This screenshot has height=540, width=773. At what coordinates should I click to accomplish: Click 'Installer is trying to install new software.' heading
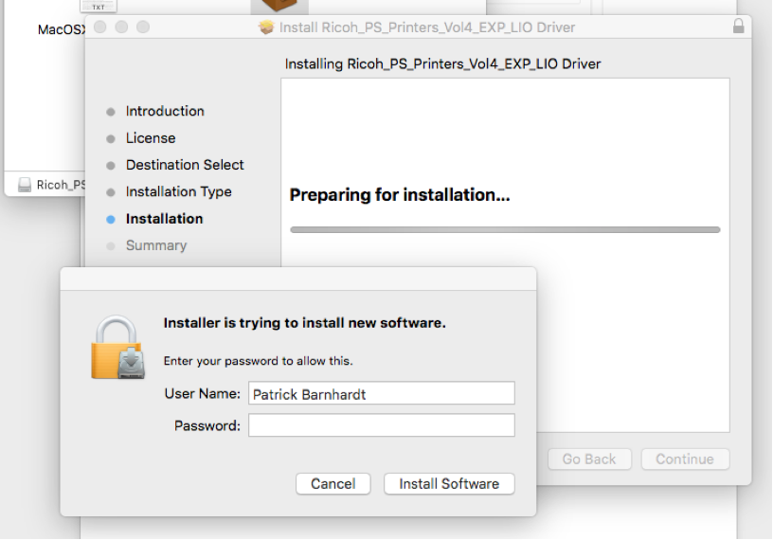coord(305,323)
